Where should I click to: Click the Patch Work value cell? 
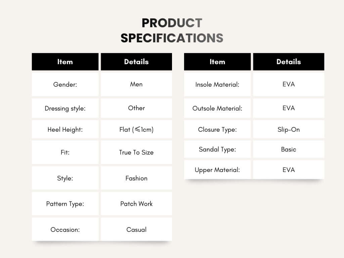coord(136,204)
